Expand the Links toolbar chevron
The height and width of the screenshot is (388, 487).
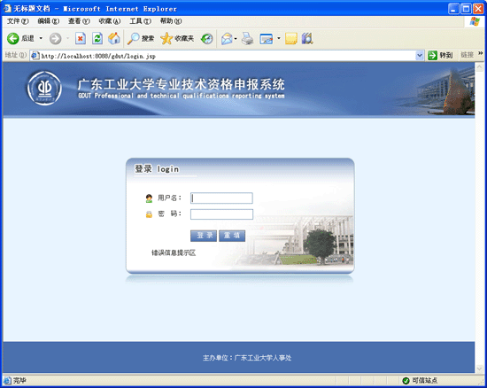(481, 53)
